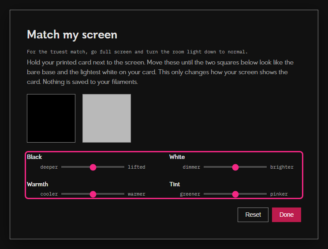Screen dimensions: 328x249
Task: Click the light gray preview square
Action: [107, 118]
